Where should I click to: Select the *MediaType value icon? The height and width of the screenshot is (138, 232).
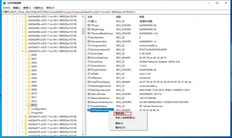pos(89,29)
